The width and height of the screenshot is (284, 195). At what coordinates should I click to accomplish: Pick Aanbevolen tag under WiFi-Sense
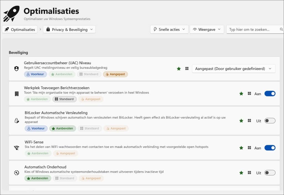click(x=38, y=153)
